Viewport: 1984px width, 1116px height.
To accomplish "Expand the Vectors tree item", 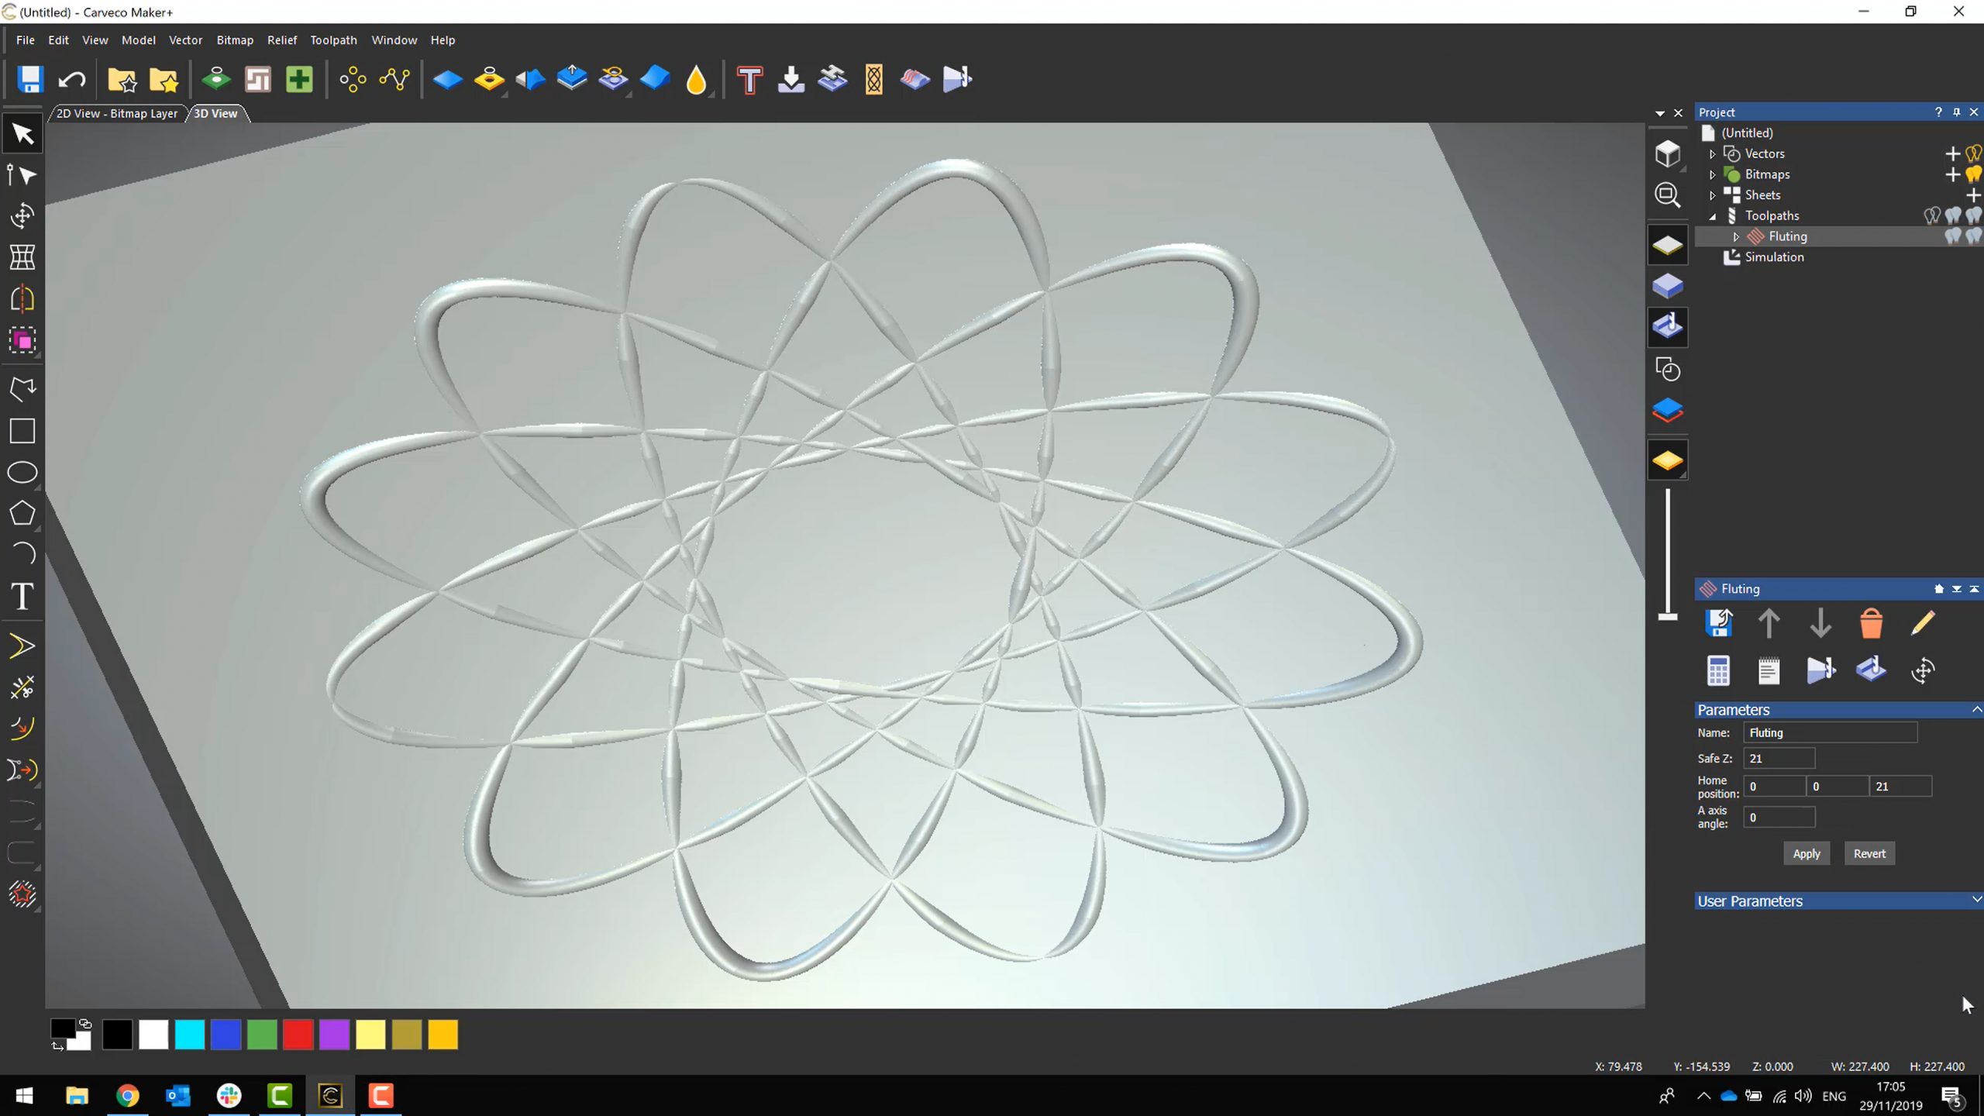I will pos(1713,153).
